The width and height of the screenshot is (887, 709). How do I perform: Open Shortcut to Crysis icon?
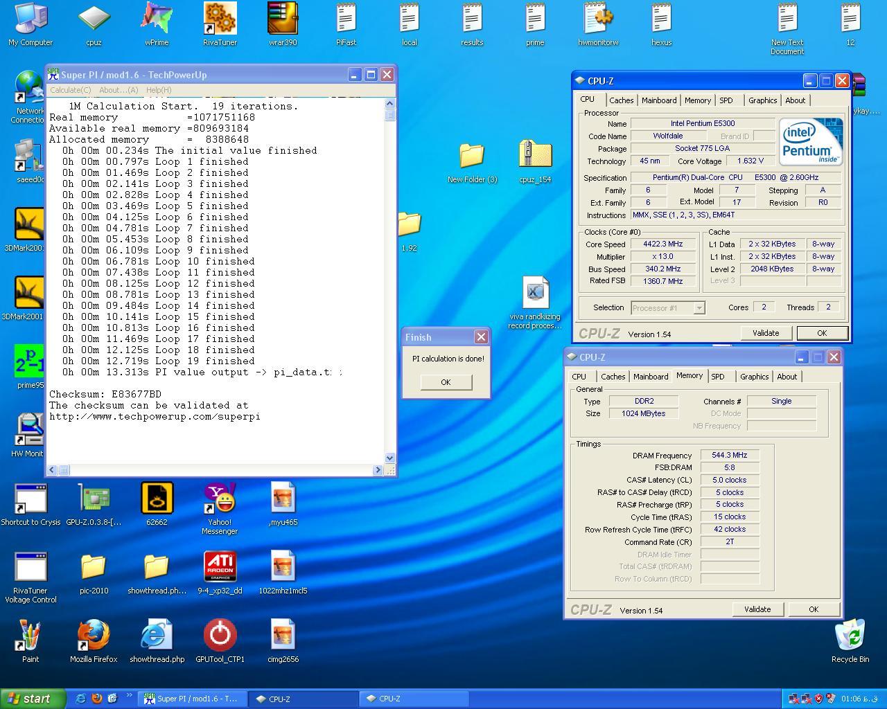click(x=30, y=504)
